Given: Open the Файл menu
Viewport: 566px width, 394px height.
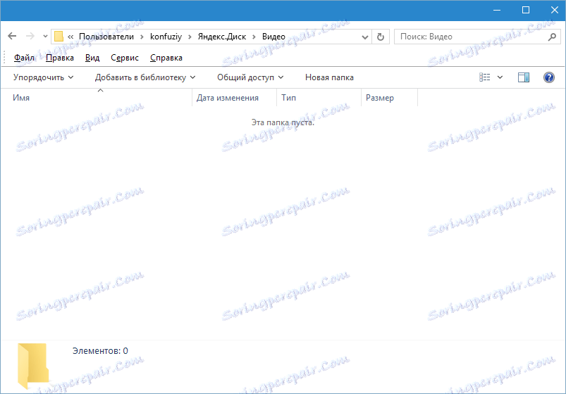Looking at the screenshot, I should point(24,58).
